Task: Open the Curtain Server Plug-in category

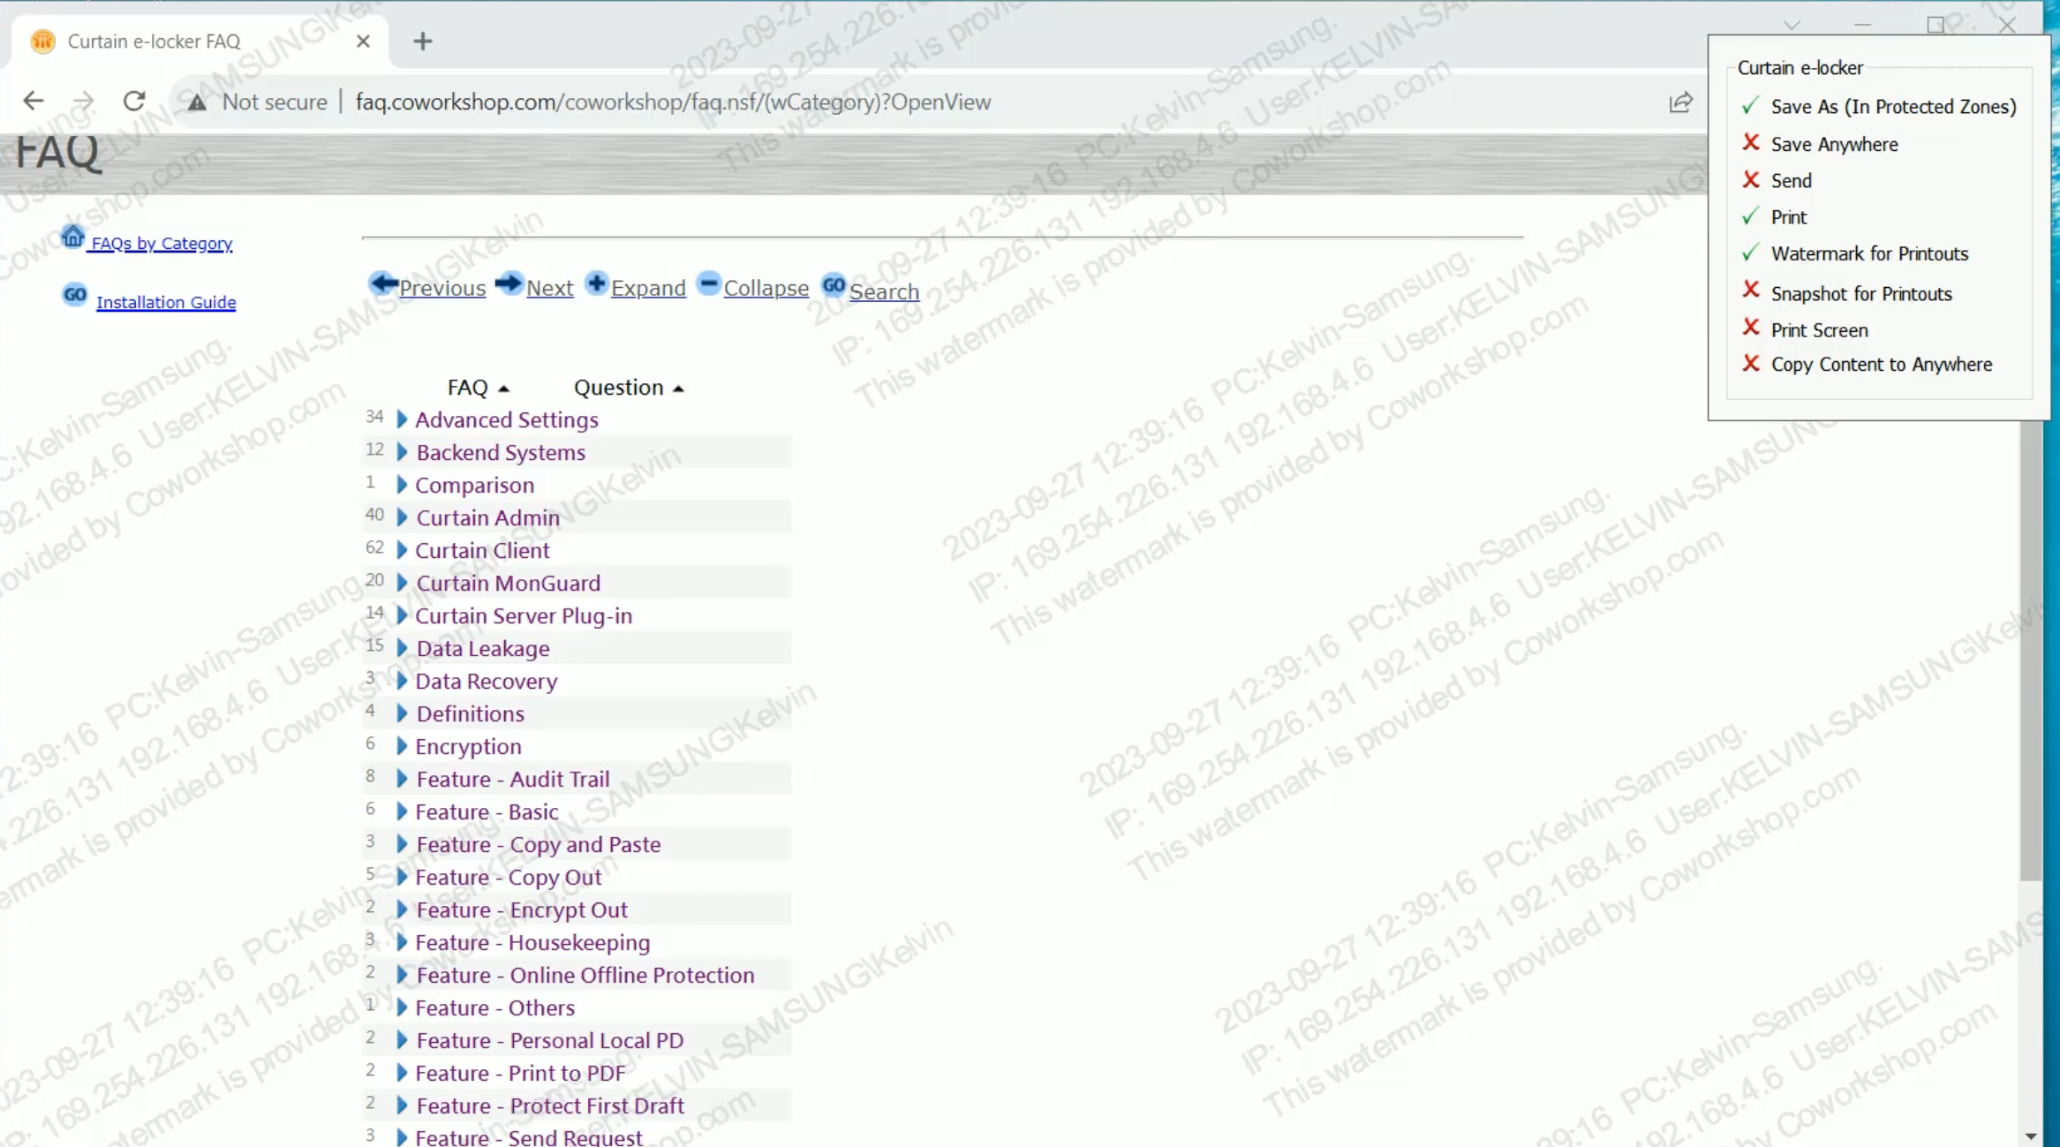Action: (524, 615)
